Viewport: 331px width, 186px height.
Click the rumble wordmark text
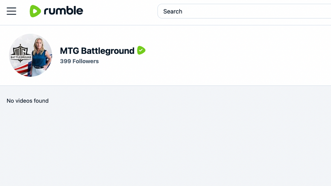pos(63,11)
